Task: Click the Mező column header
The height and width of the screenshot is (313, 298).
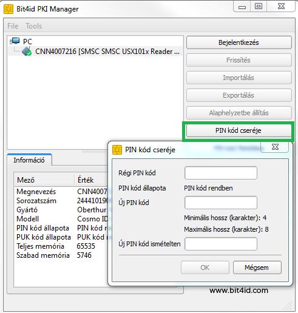Action: [x=44, y=180]
